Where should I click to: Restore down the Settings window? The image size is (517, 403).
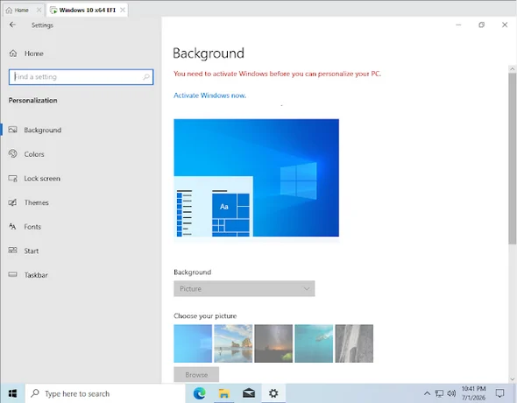click(x=481, y=25)
